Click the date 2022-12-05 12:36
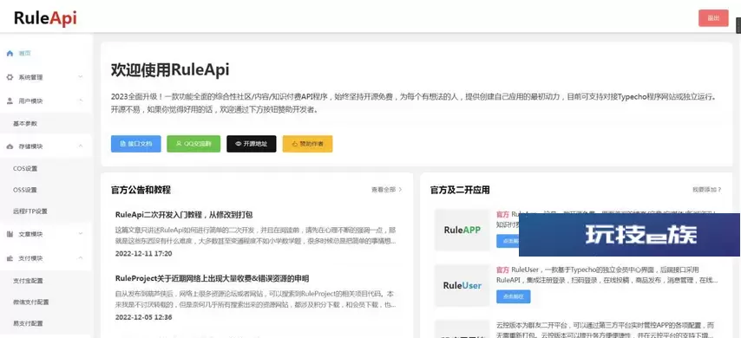 tap(144, 317)
